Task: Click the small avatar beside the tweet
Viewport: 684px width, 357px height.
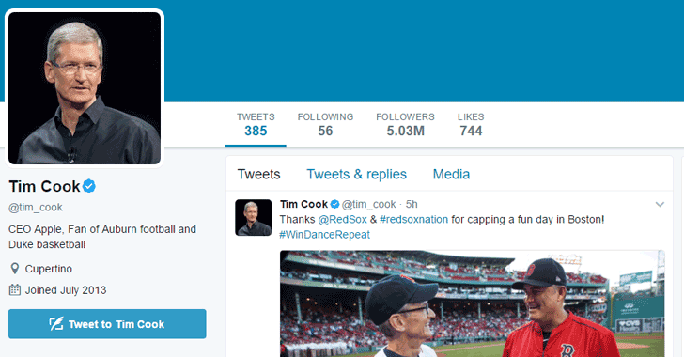Action: click(254, 217)
